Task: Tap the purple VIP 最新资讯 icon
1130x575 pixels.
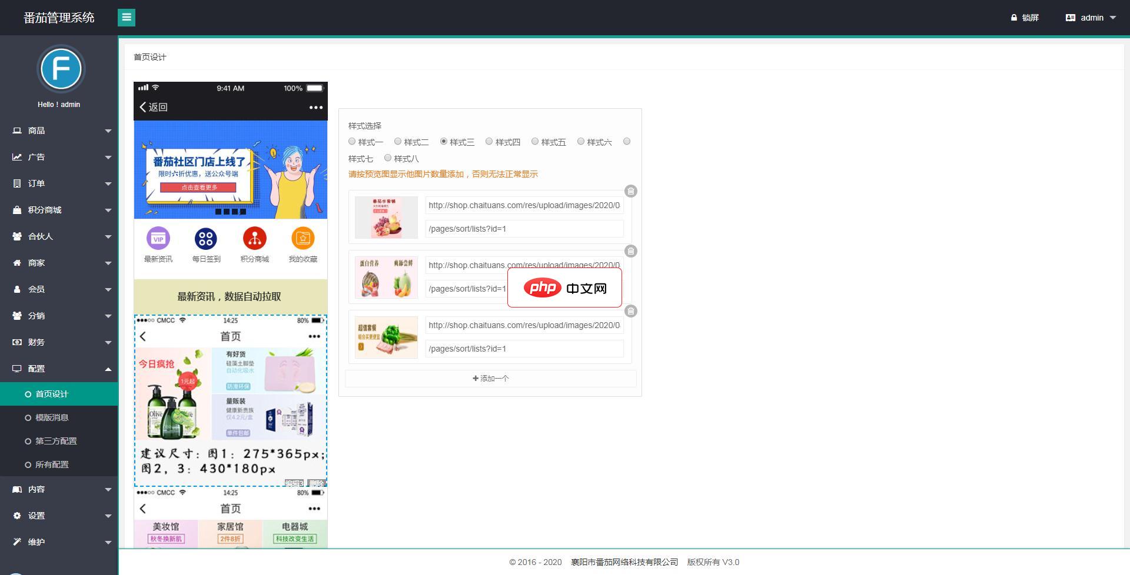Action: click(x=158, y=238)
